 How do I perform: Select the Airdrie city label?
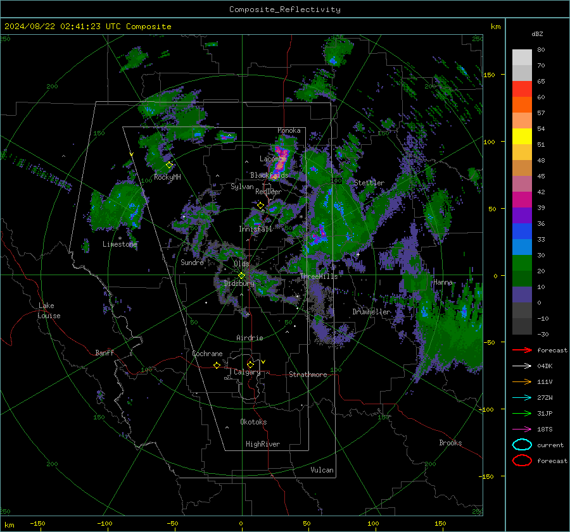pos(250,338)
